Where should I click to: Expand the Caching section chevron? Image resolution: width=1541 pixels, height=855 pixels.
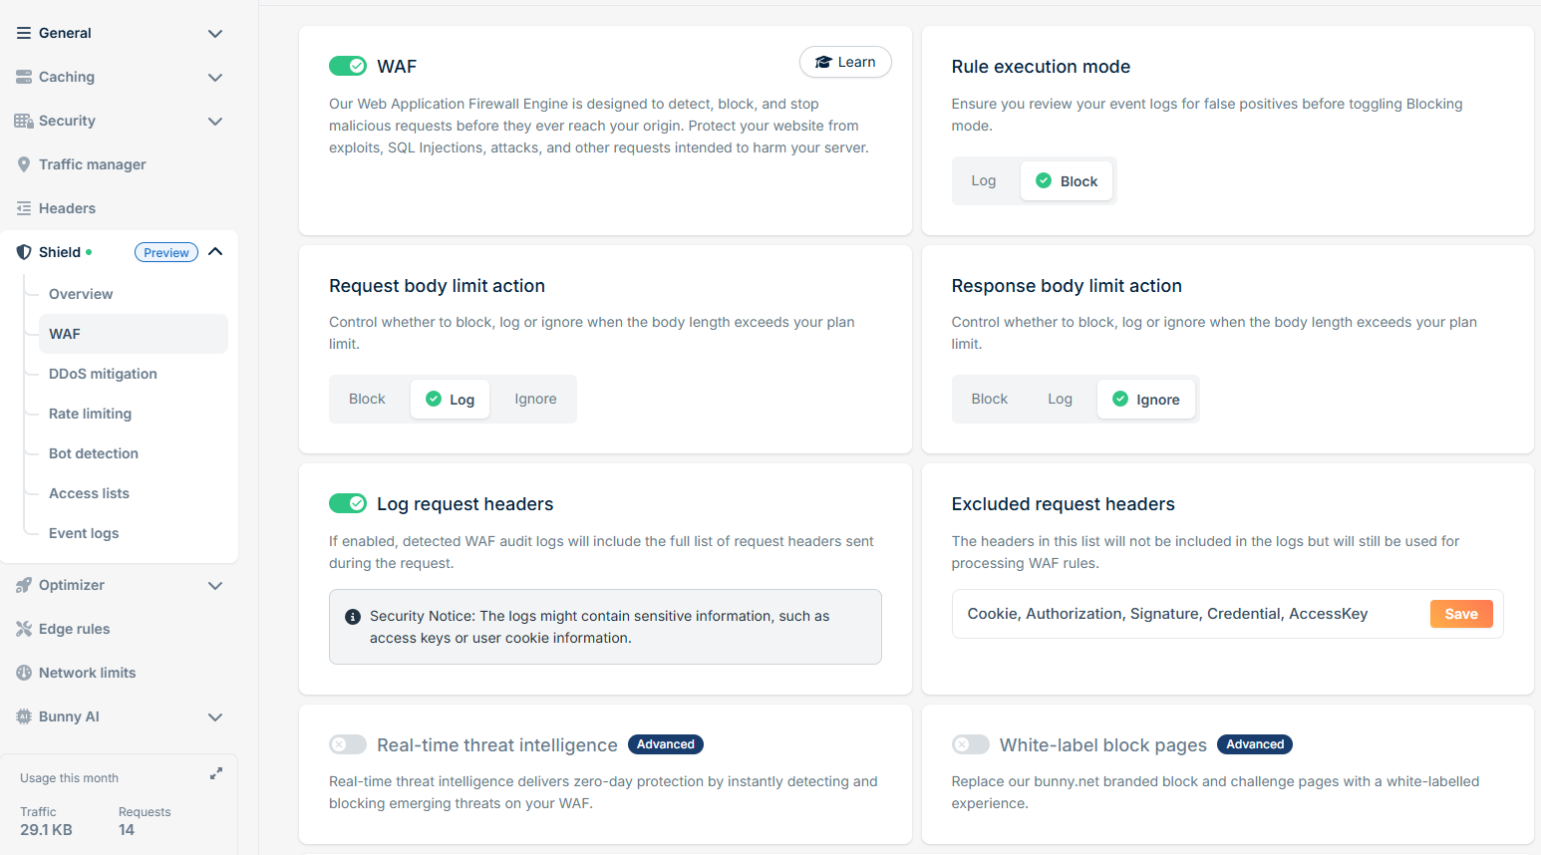215,77
